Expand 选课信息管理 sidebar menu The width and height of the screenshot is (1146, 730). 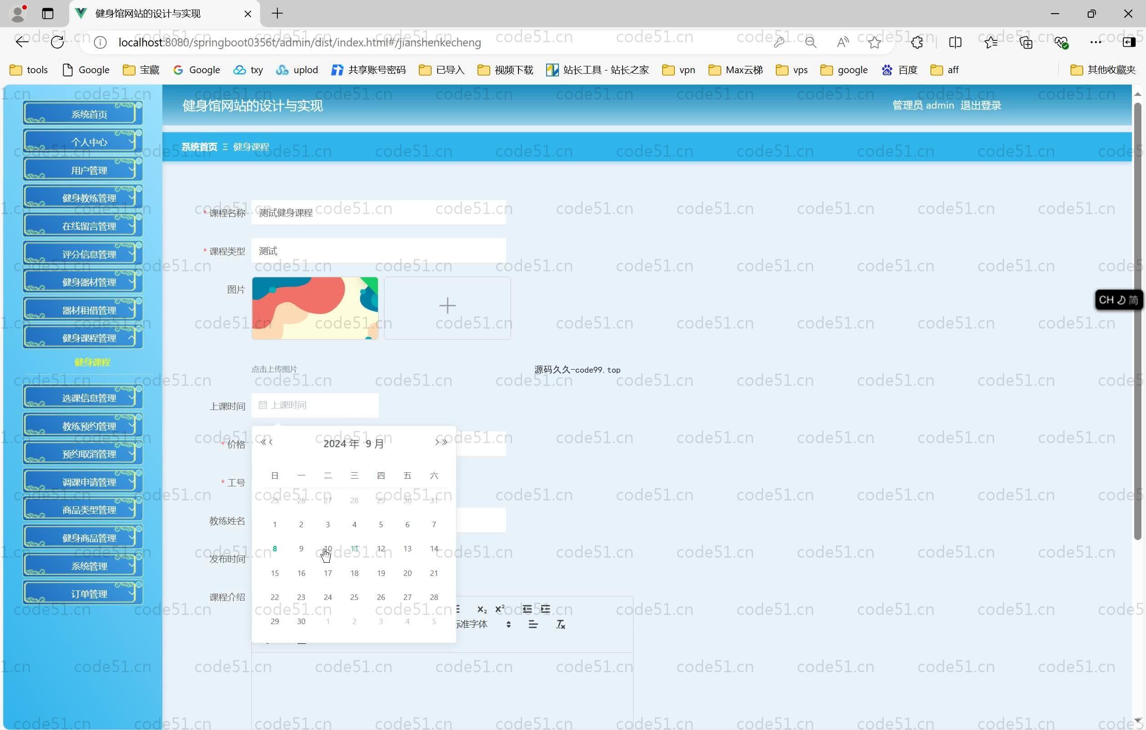pos(83,398)
